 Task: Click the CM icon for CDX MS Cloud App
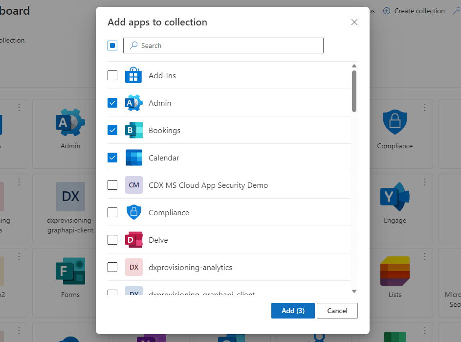[x=134, y=185]
